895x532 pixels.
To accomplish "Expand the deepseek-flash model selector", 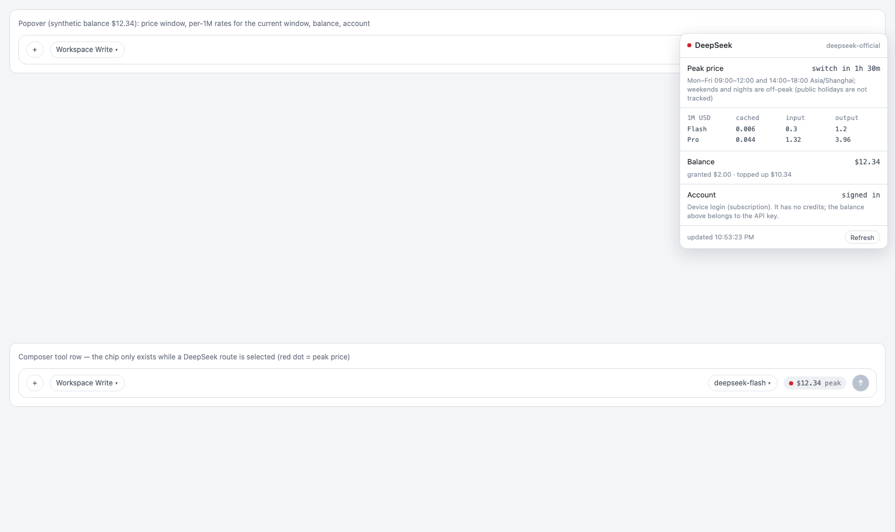I will (742, 383).
